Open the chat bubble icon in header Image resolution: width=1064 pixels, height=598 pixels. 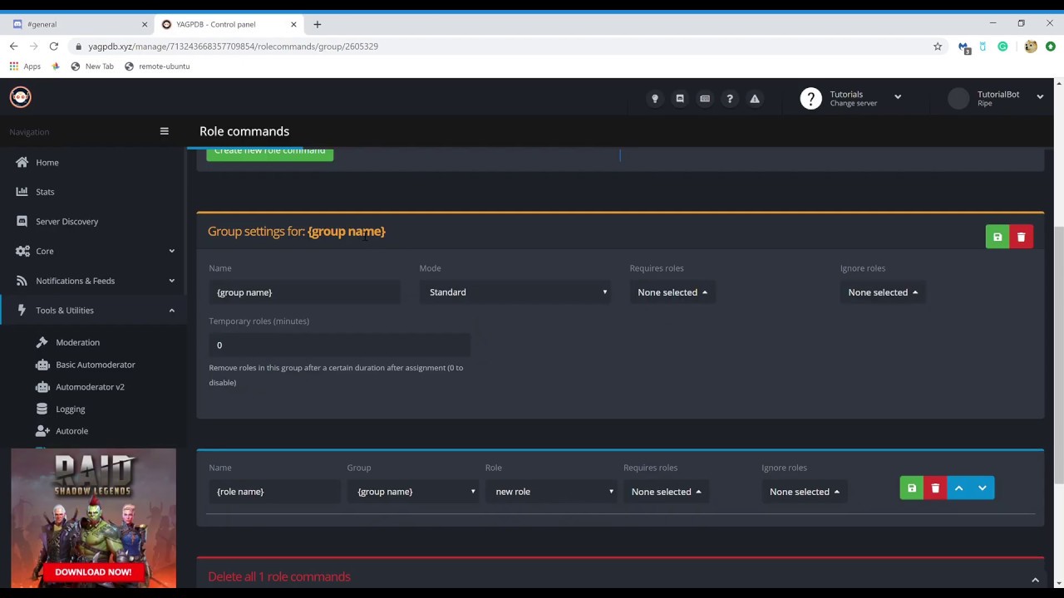(x=680, y=99)
